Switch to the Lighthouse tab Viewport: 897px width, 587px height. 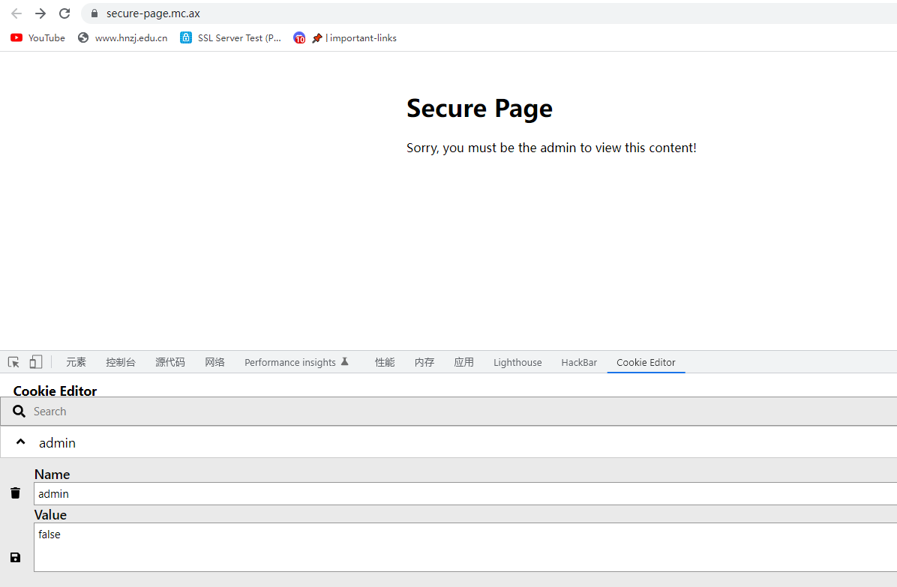pos(517,362)
